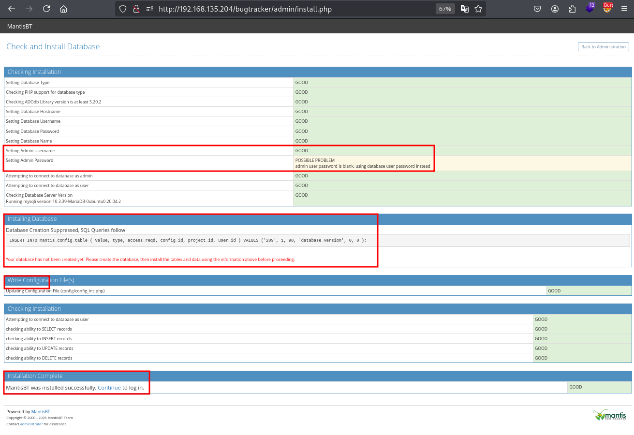Open the Pocket save icon
634x435 pixels.
click(537, 9)
